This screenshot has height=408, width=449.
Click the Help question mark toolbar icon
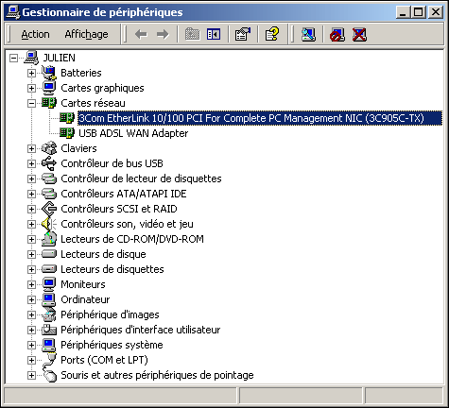coord(272,34)
